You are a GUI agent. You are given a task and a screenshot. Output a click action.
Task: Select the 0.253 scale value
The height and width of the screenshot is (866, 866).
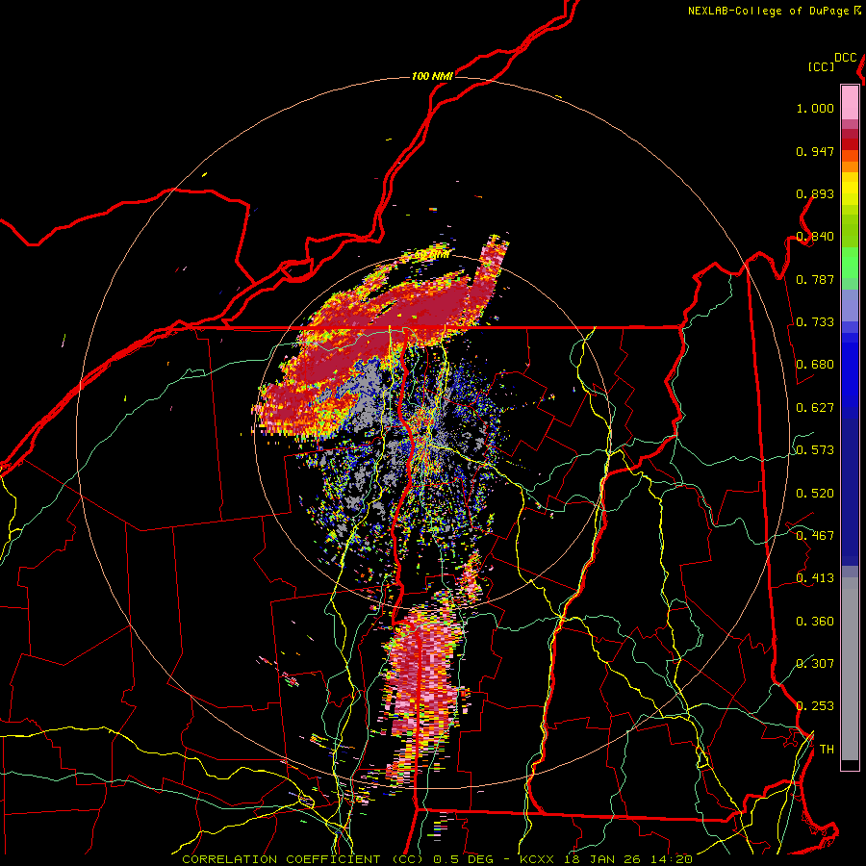[x=815, y=706]
